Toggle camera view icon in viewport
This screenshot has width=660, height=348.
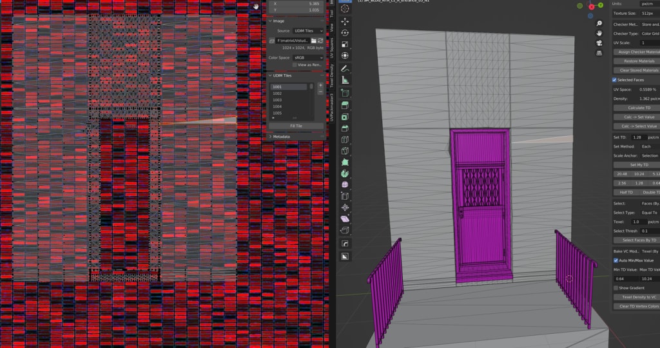599,43
